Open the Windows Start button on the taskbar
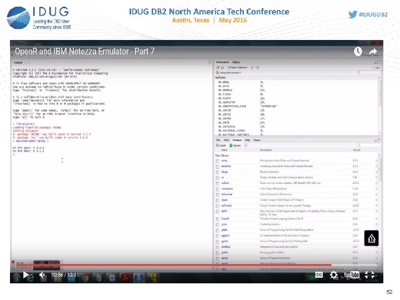 [16, 278]
